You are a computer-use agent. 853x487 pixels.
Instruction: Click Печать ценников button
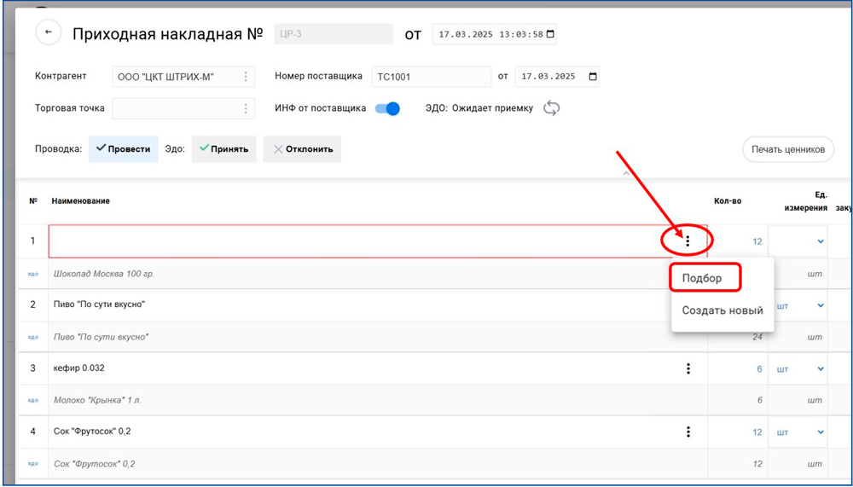(787, 149)
